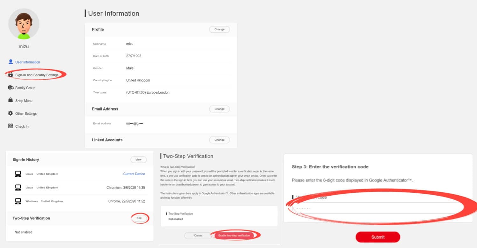Click the Check In QR code icon
The image size is (477, 248).
tap(10, 126)
